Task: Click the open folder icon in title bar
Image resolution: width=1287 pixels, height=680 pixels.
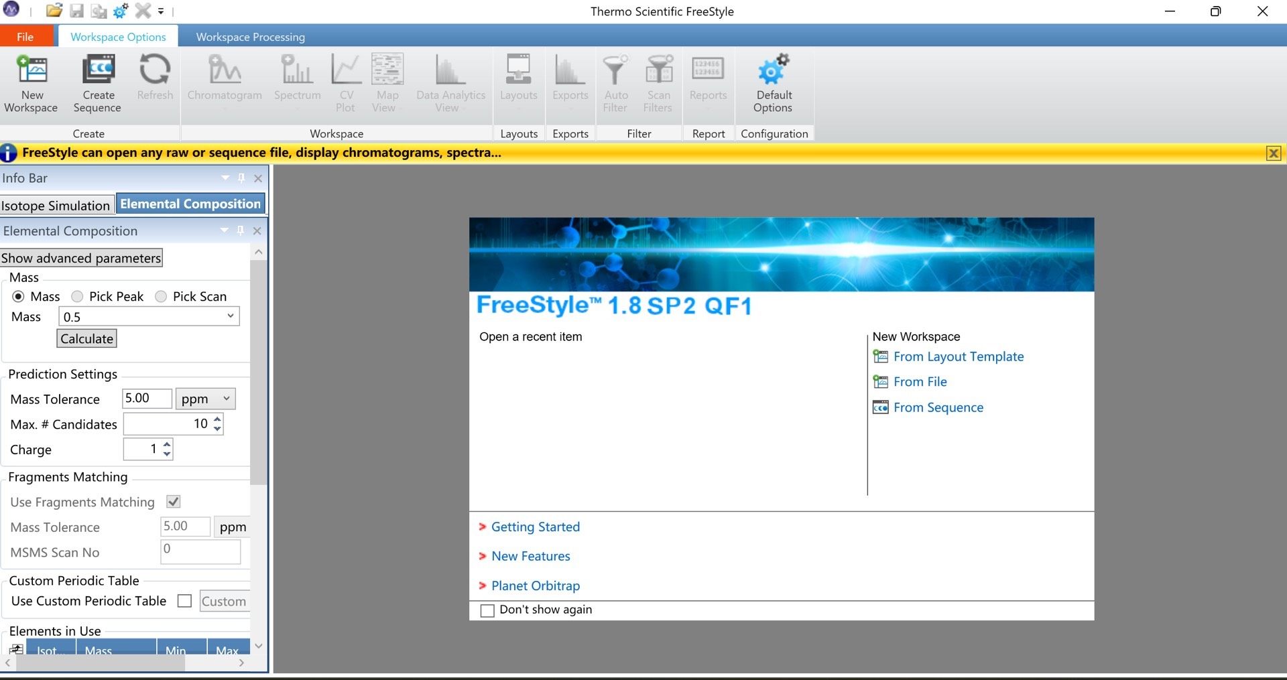Action: pos(54,11)
